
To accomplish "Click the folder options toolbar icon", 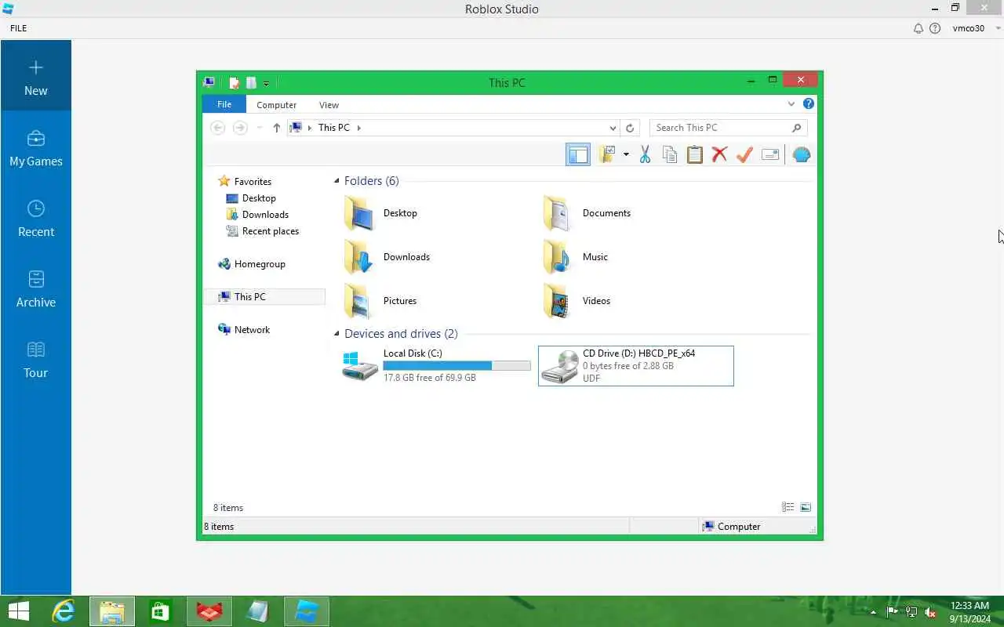I will (606, 154).
